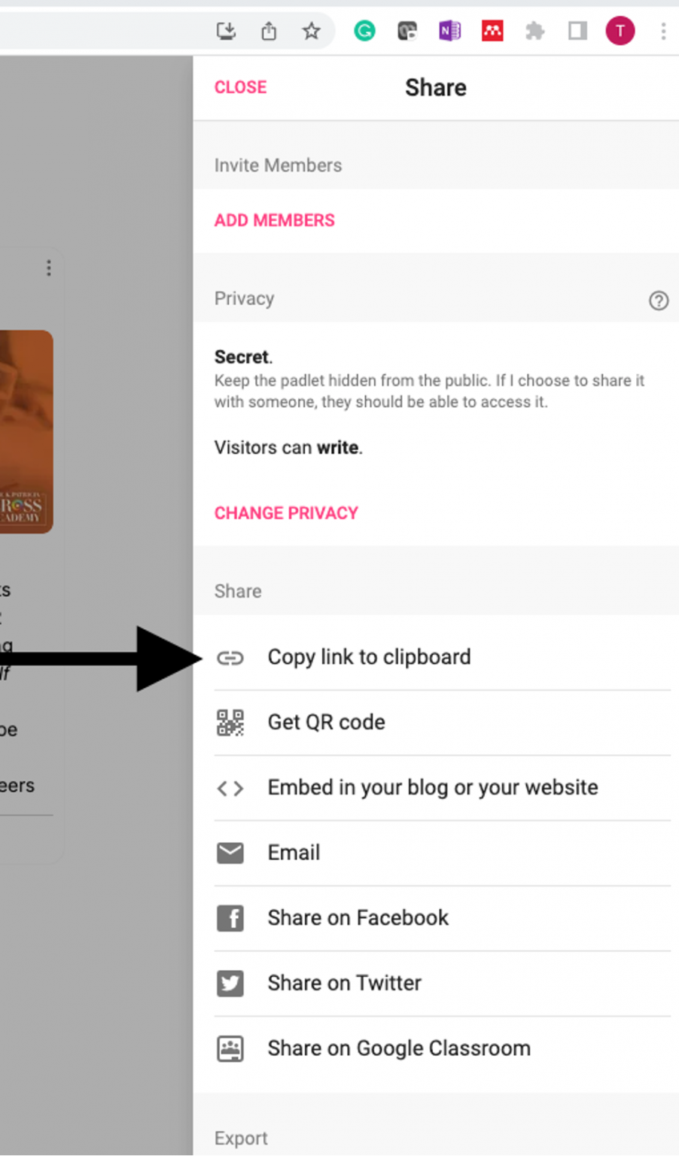The image size is (679, 1156).
Task: Click CLOSE to dismiss the Share panel
Action: pos(239,87)
